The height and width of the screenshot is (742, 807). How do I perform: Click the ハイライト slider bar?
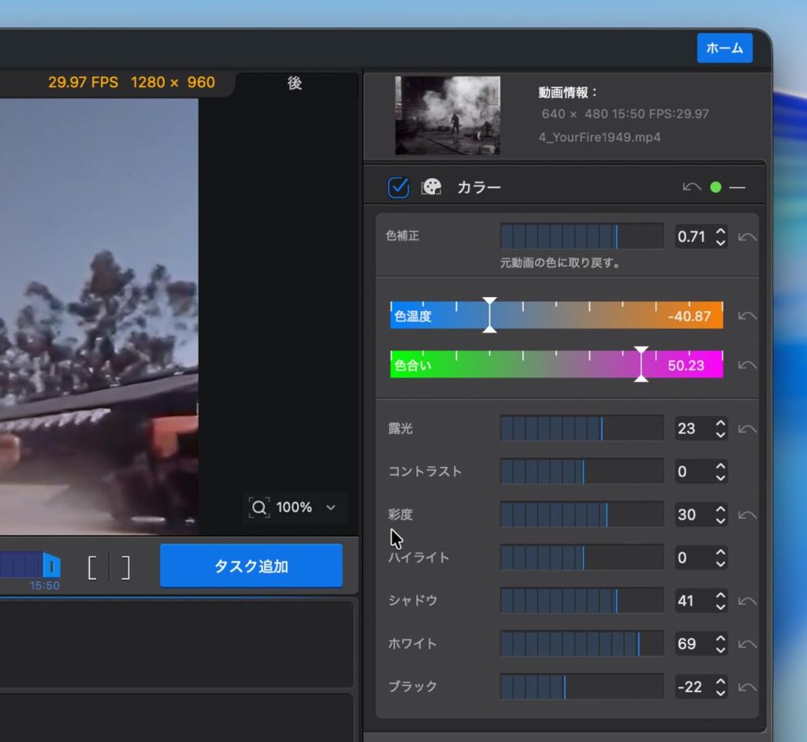pos(582,557)
